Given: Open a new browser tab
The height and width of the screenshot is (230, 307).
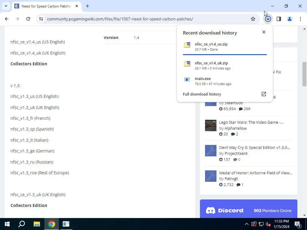Looking at the screenshot, I should click(x=88, y=6).
